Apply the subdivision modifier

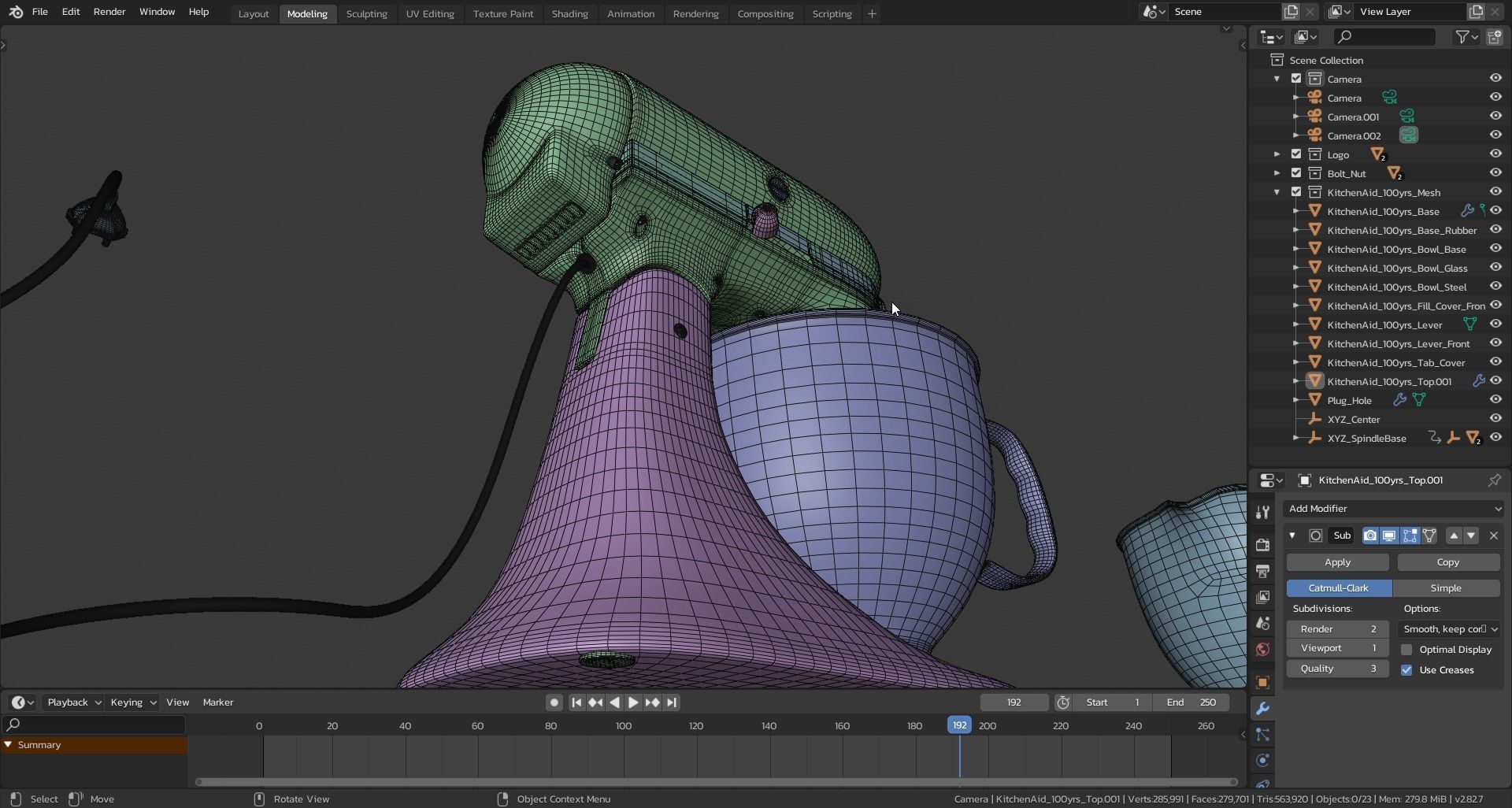click(1337, 562)
